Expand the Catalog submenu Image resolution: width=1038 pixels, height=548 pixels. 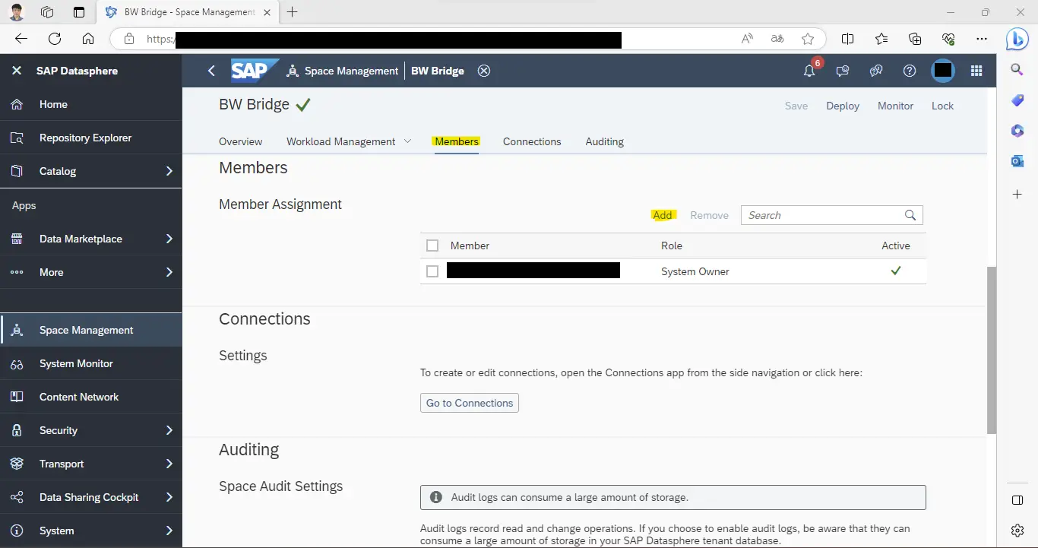(x=169, y=171)
